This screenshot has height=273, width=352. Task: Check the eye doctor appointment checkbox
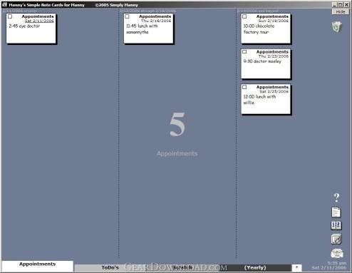tap(10, 16)
